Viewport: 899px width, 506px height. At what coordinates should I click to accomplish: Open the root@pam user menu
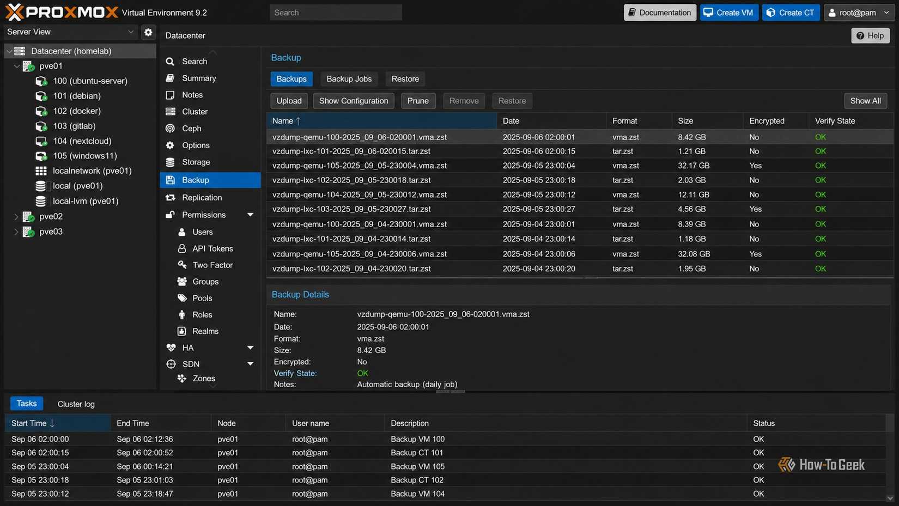click(859, 13)
